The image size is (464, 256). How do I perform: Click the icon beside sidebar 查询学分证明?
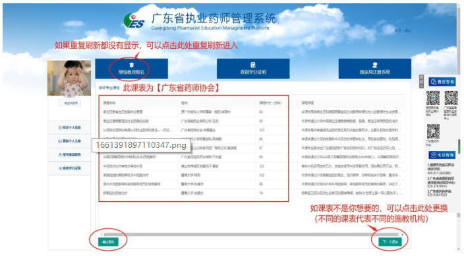pyautogui.click(x=60, y=168)
